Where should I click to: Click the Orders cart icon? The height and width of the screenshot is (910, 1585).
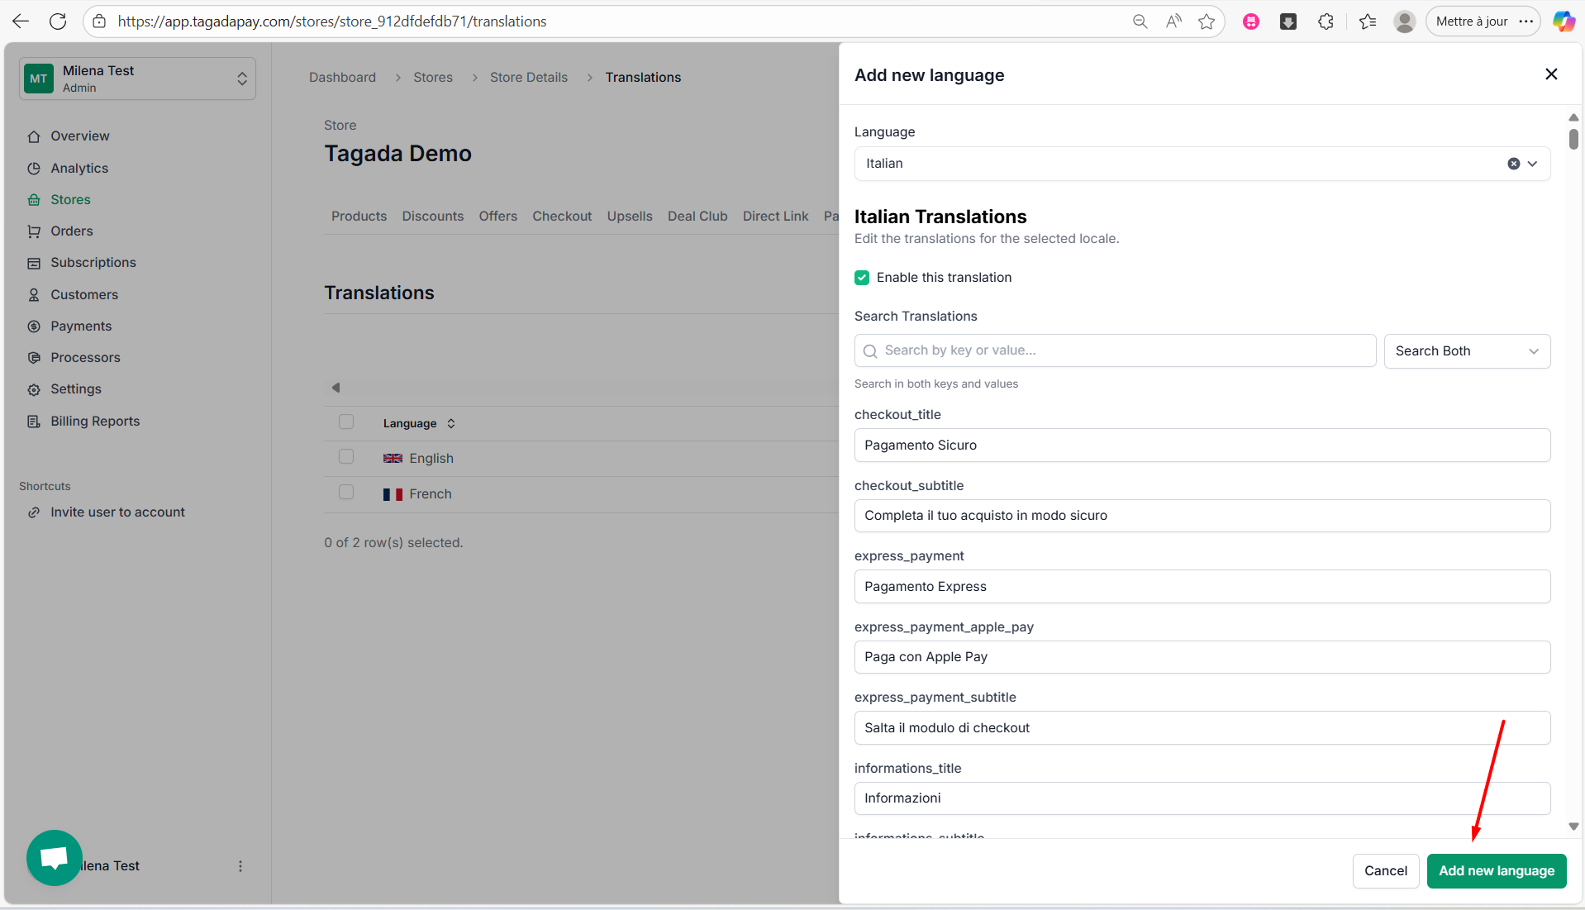pos(34,231)
